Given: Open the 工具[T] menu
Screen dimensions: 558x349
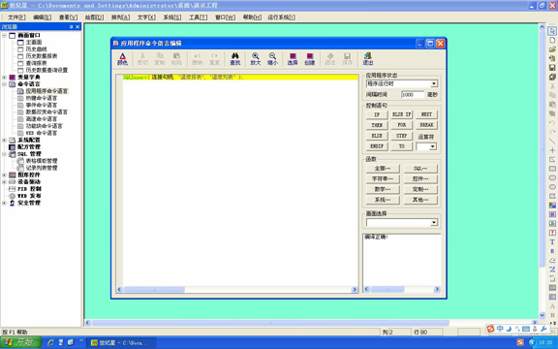Looking at the screenshot, I should (198, 17).
